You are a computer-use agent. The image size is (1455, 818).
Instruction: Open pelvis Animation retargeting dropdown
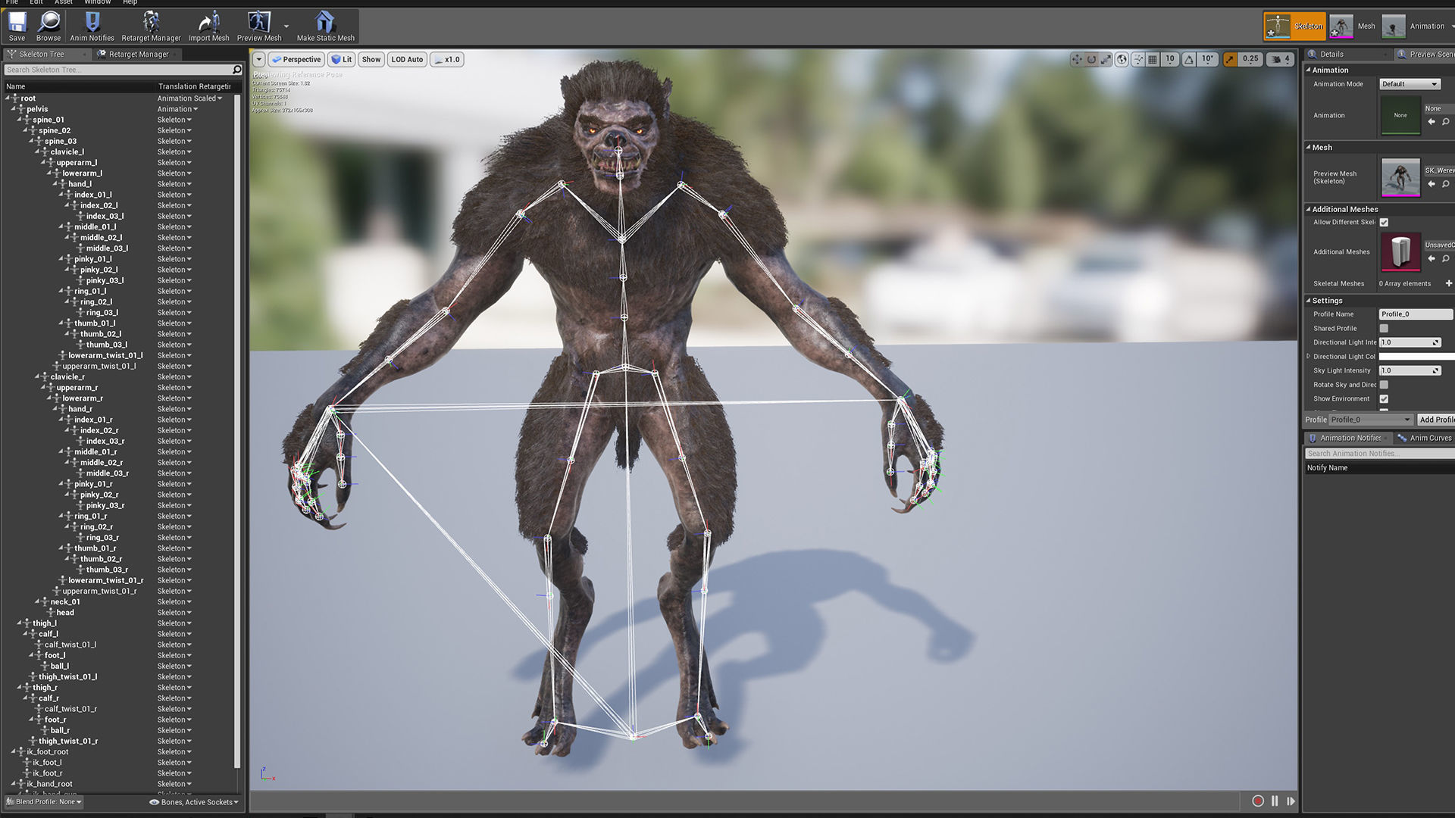(x=177, y=109)
